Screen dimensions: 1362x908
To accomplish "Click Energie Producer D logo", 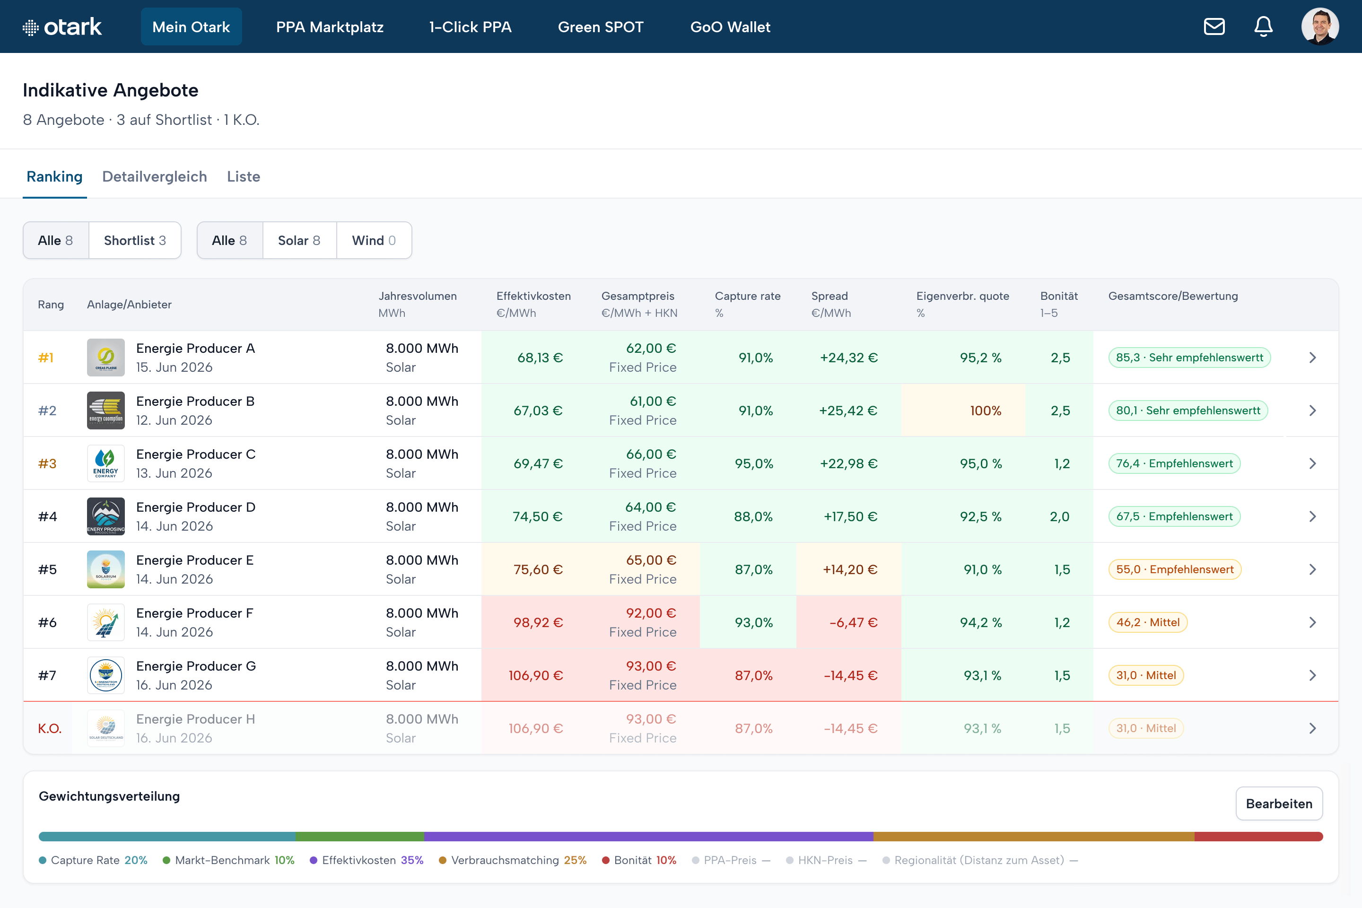I will click(105, 516).
